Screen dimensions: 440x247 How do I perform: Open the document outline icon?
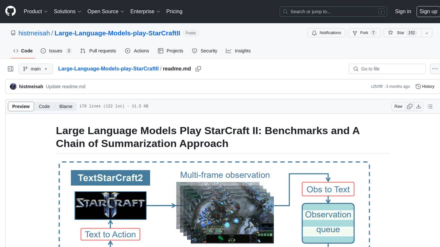point(430,106)
